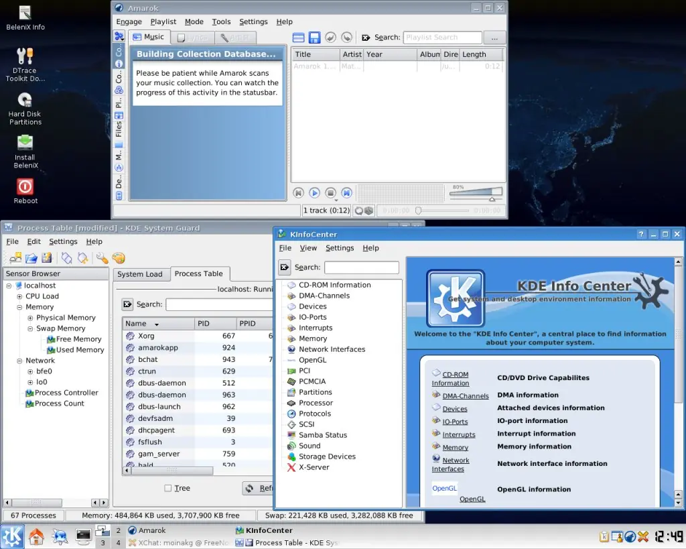
Task: Click Amarok's save playlist floppy icon
Action: click(x=314, y=38)
